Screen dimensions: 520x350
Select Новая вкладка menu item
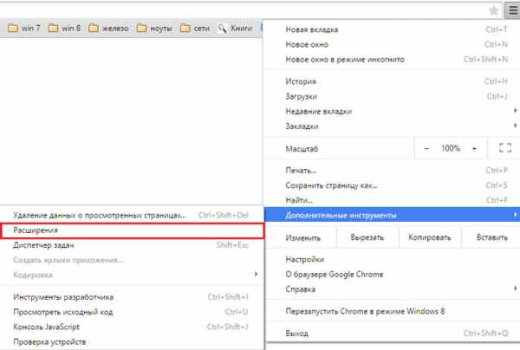tap(392, 29)
